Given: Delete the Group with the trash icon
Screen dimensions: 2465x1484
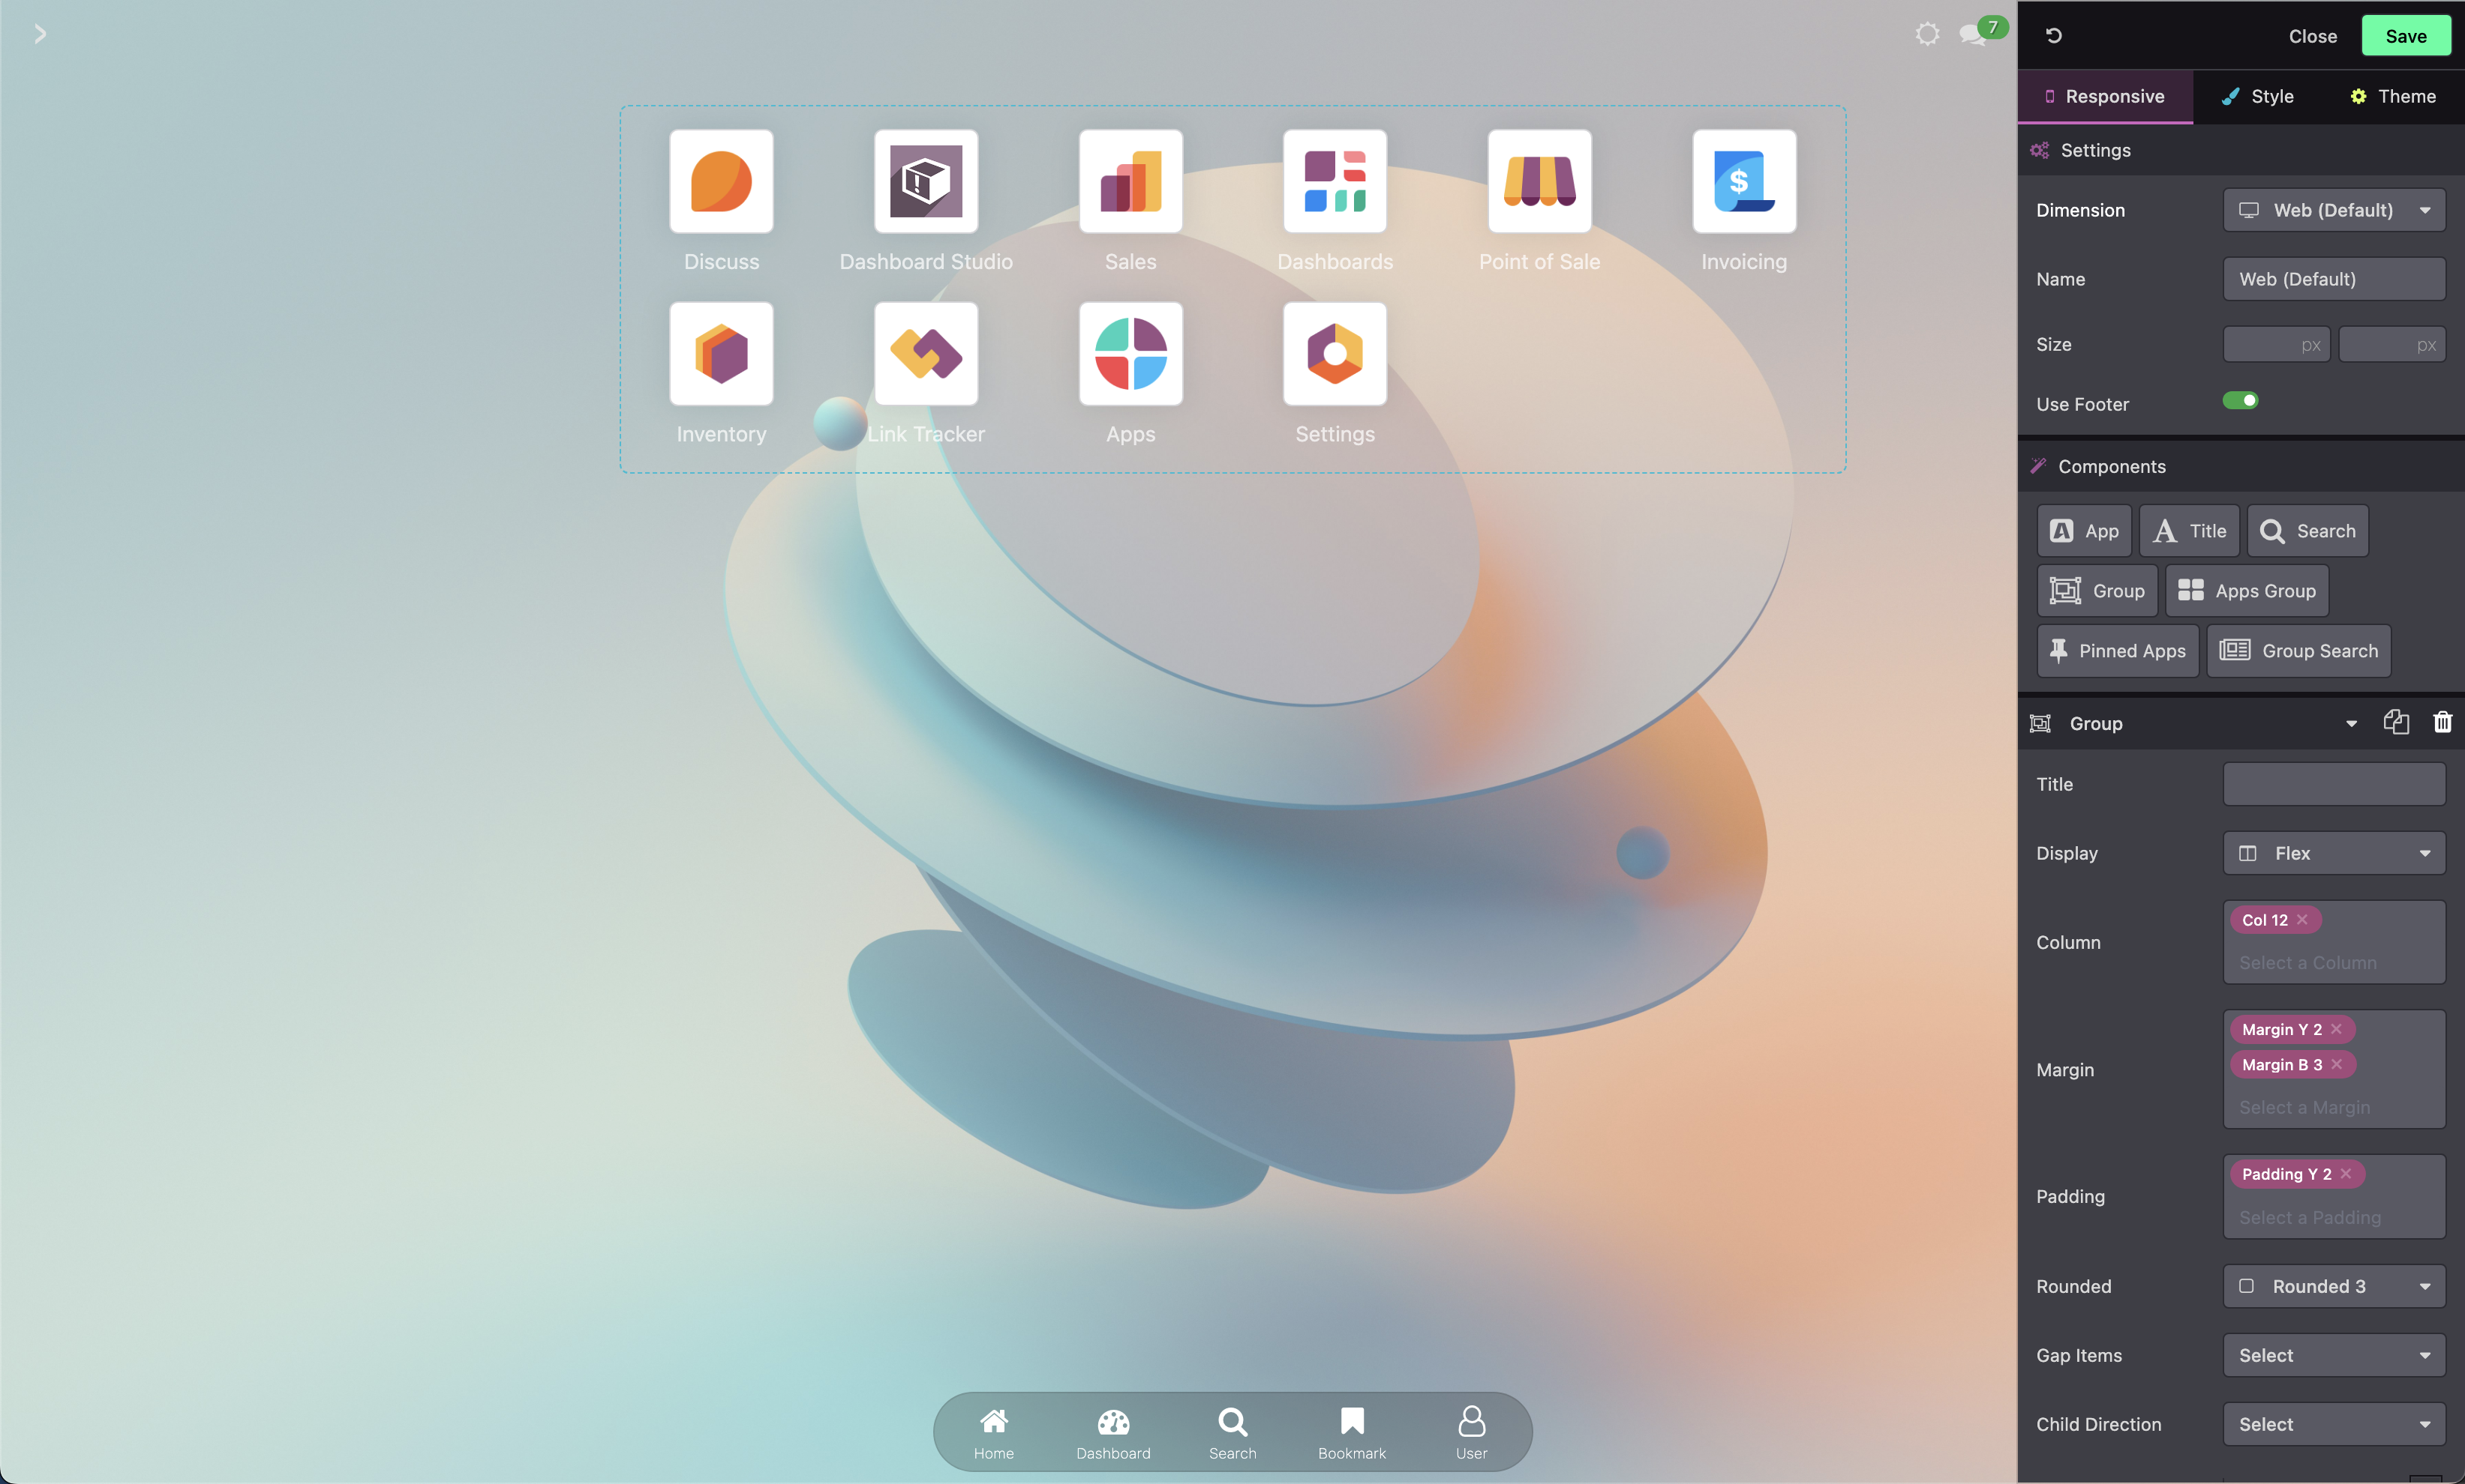Looking at the screenshot, I should [2442, 723].
